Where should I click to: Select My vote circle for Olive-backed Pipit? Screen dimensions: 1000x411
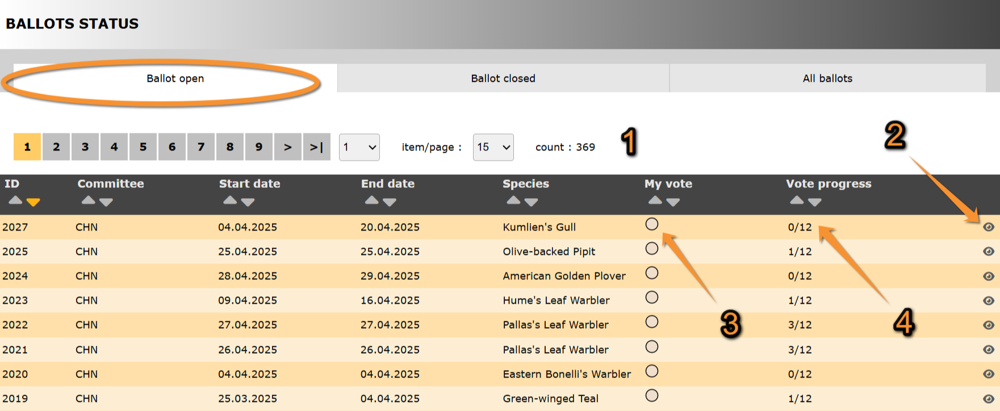pos(652,249)
